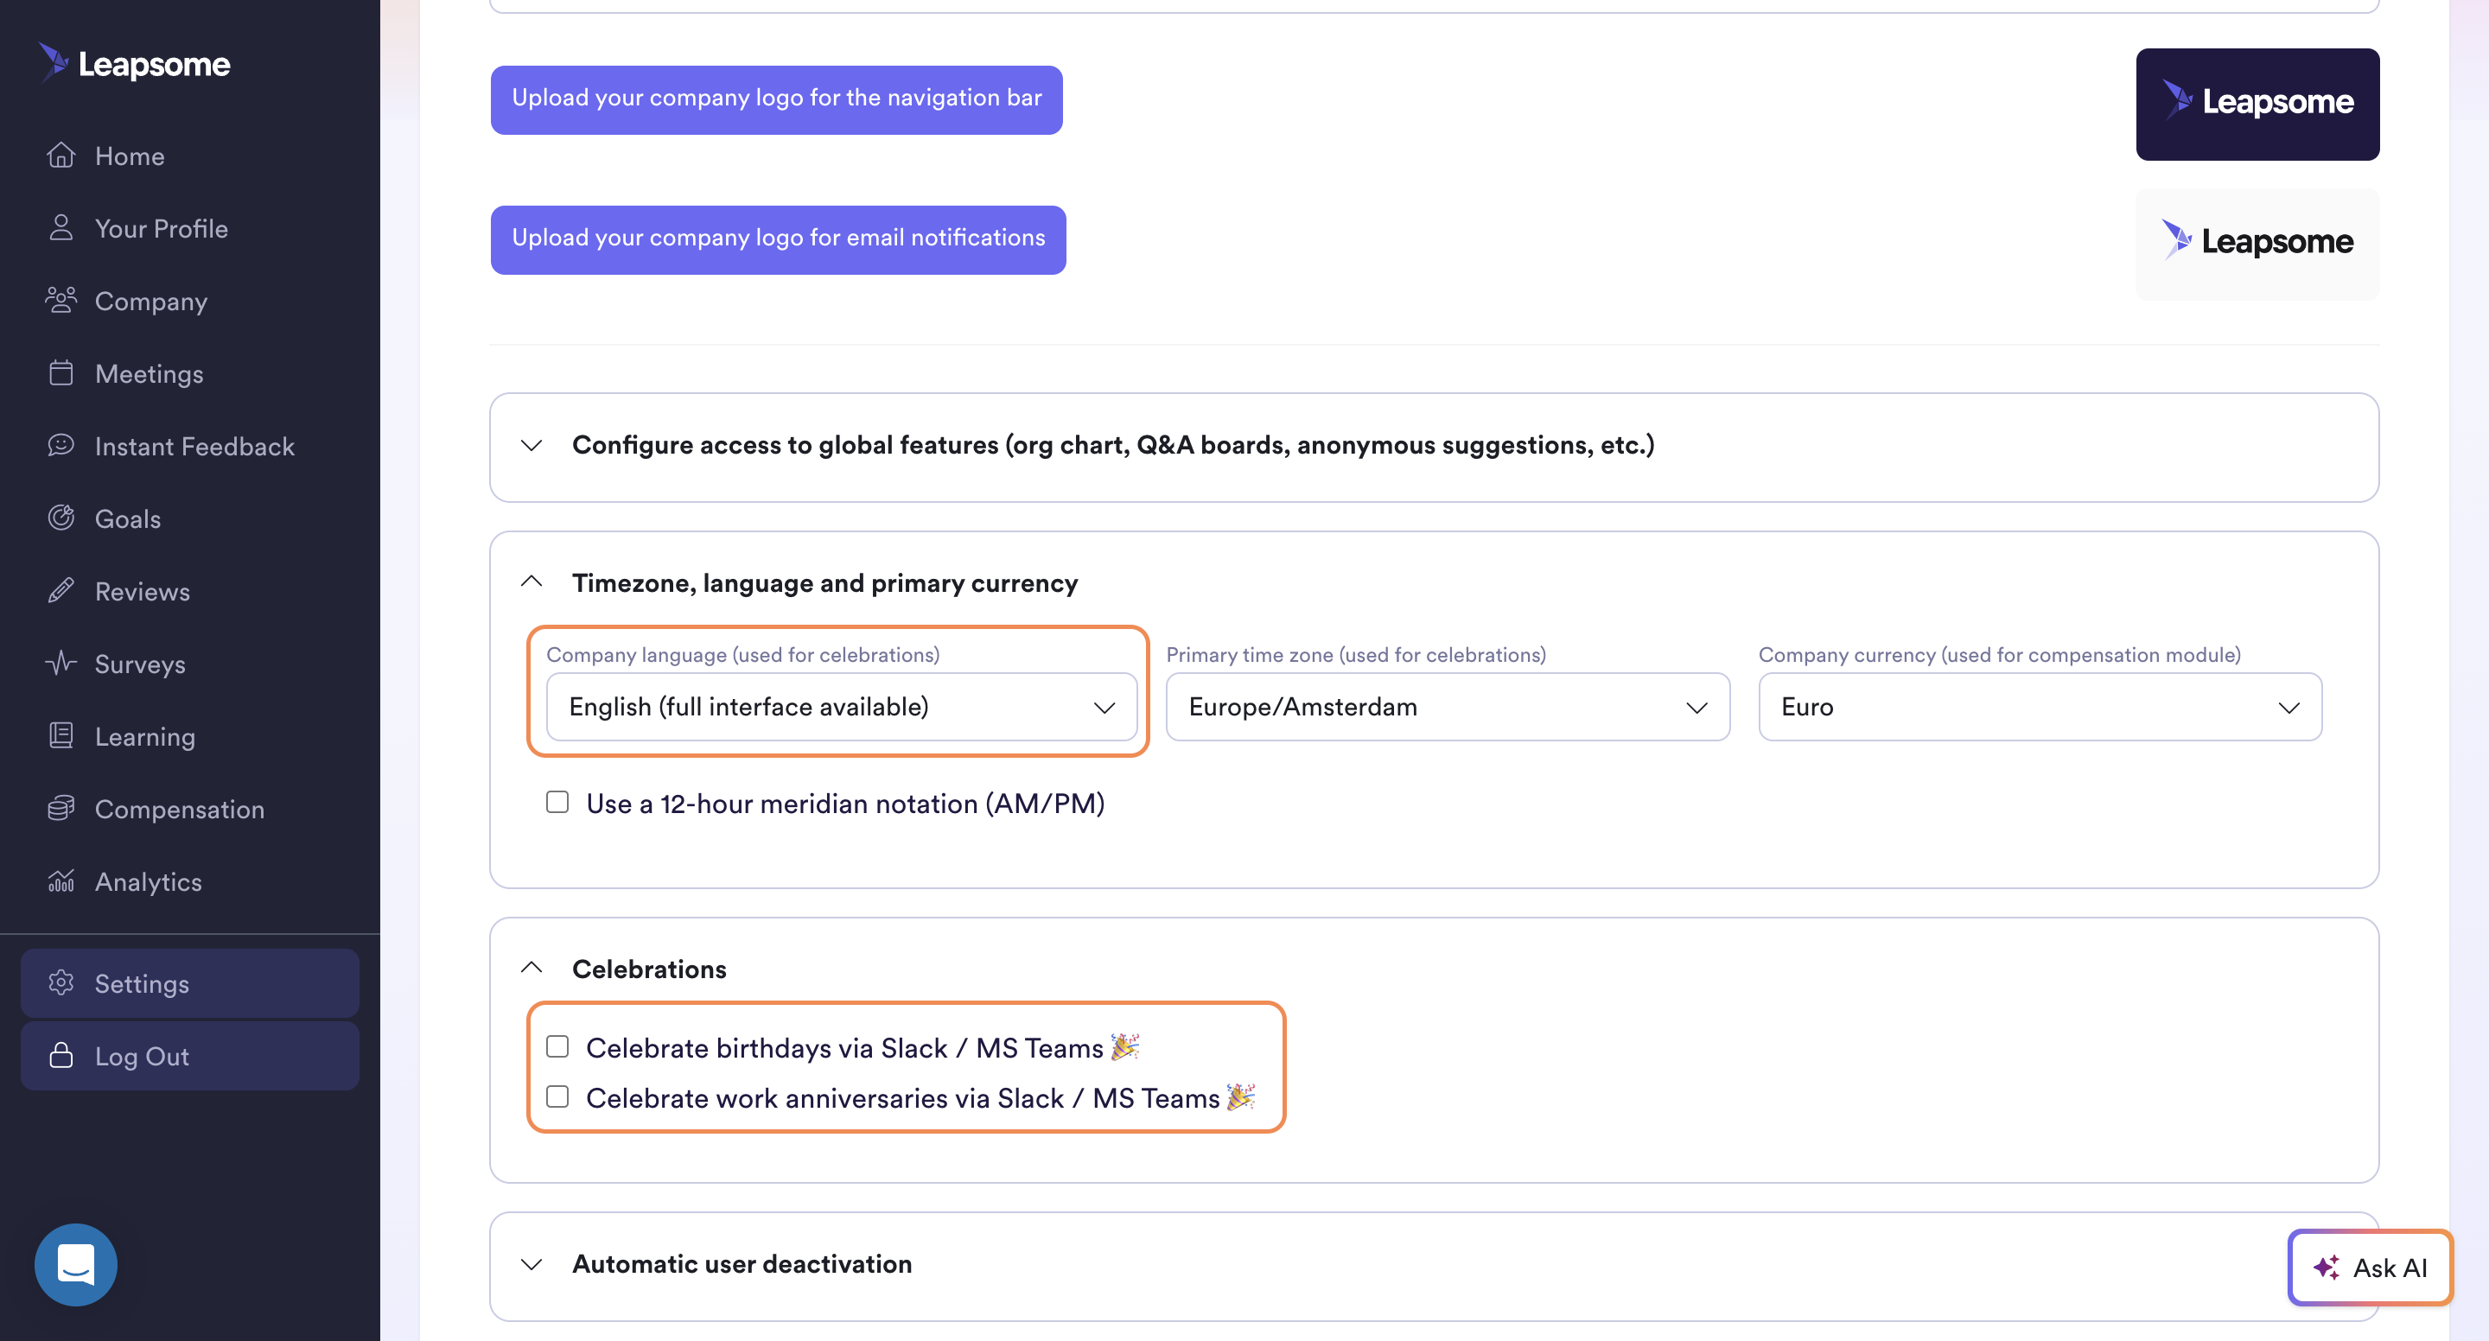Click the Analytics chart icon
This screenshot has width=2489, height=1341.
[x=60, y=880]
